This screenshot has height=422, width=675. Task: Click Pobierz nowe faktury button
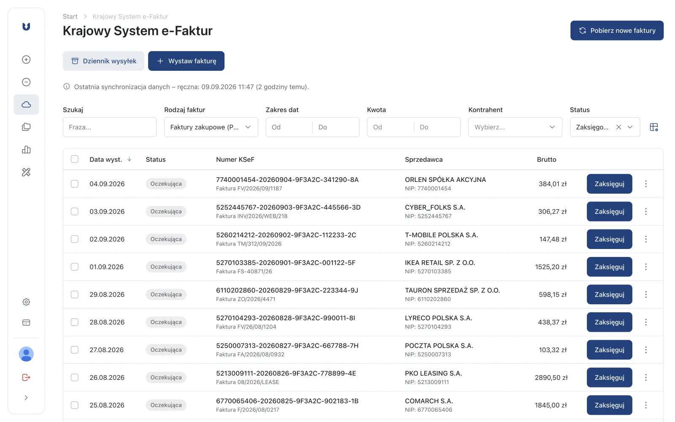click(x=617, y=30)
